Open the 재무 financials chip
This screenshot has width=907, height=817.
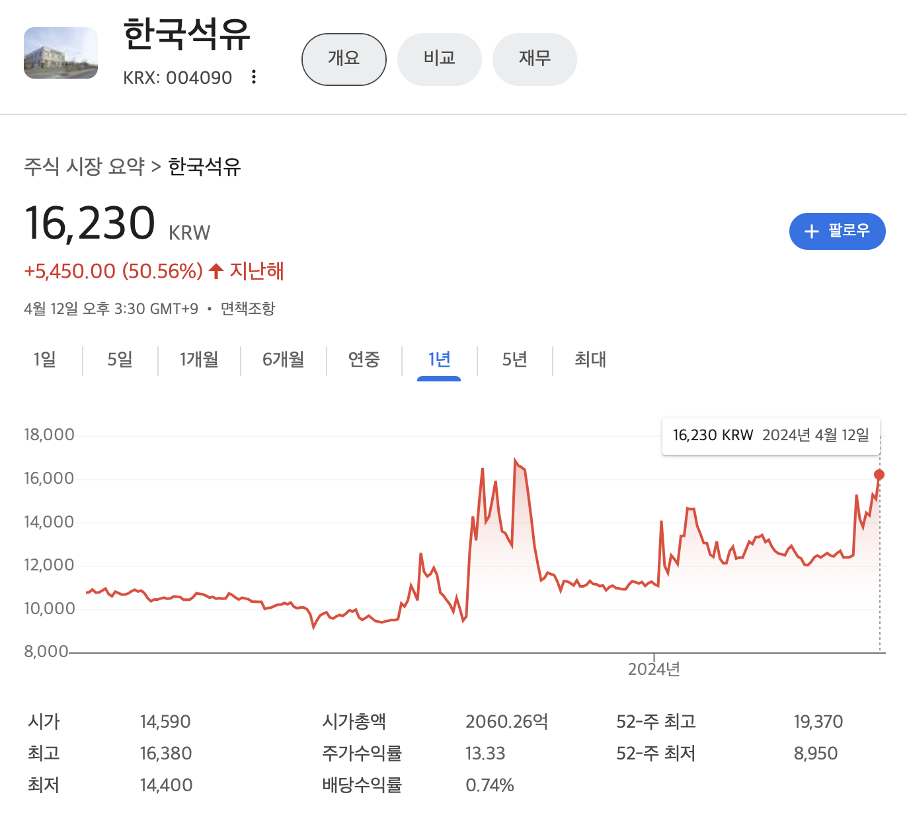(535, 59)
